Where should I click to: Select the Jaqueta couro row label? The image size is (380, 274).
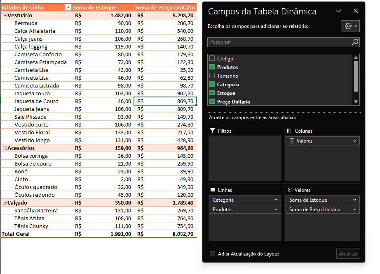pyautogui.click(x=32, y=94)
